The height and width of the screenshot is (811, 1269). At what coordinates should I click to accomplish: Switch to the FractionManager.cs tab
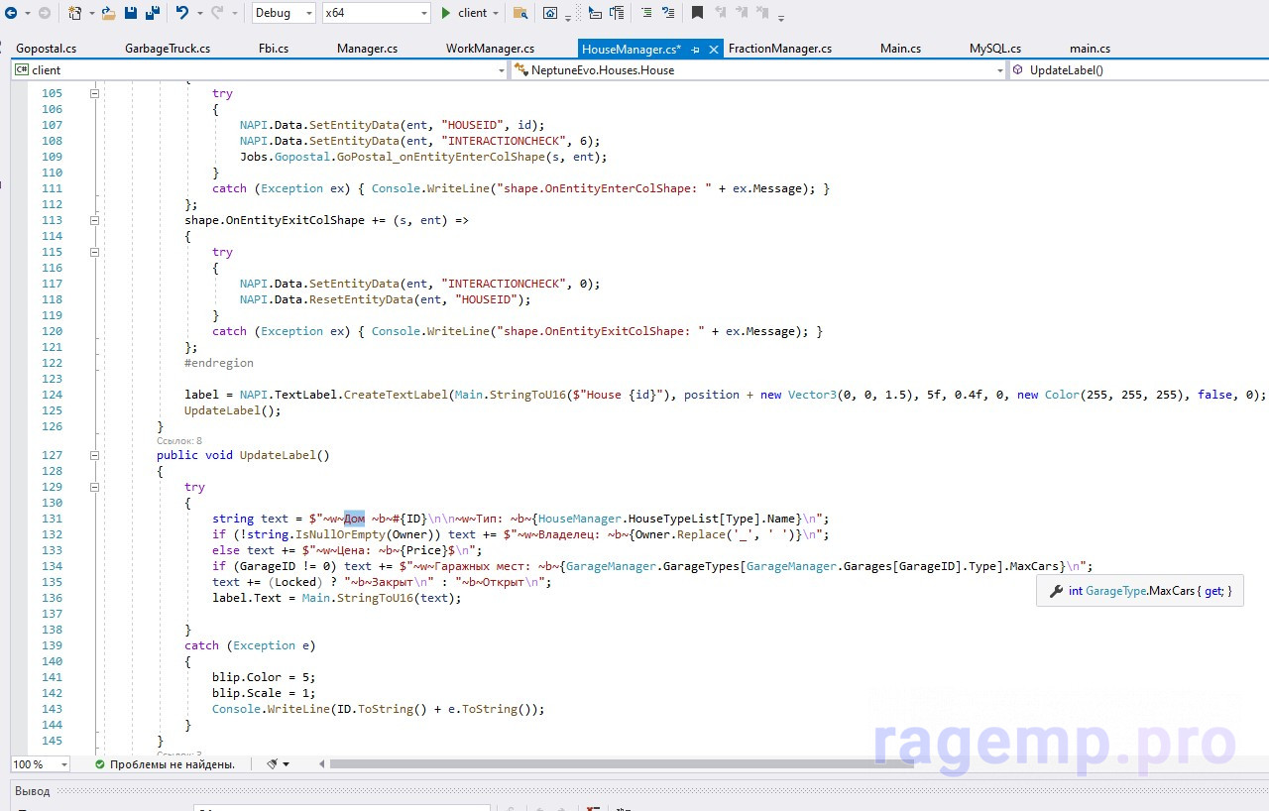coord(780,49)
